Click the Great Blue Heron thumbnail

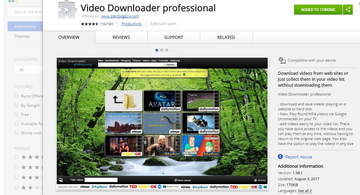pos(162,123)
